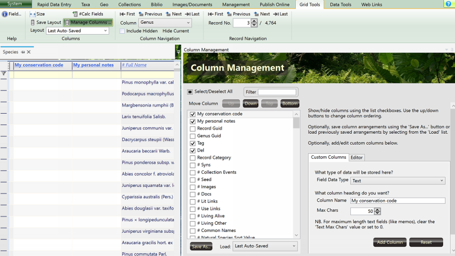Viewport: 455px width, 256px height.
Task: Open the Field Data Type dropdown
Action: (442, 181)
